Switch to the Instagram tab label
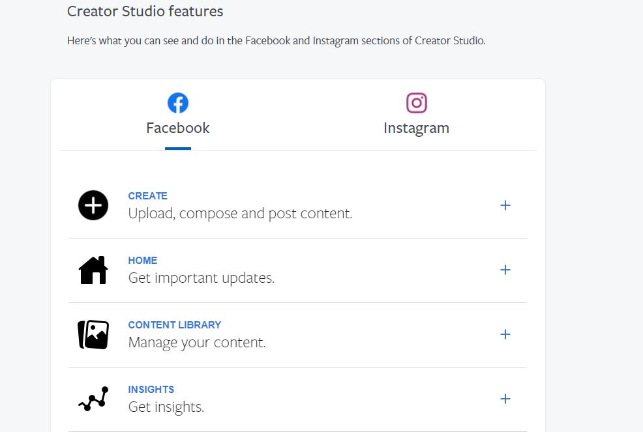 pos(416,128)
